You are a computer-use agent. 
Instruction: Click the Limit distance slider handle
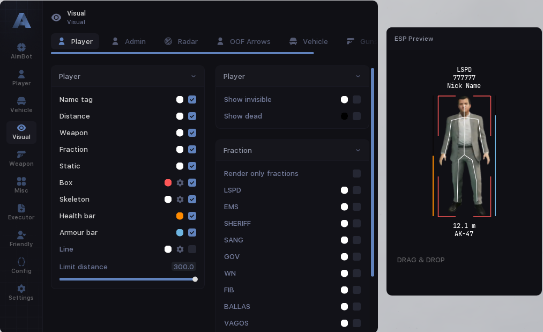195,279
